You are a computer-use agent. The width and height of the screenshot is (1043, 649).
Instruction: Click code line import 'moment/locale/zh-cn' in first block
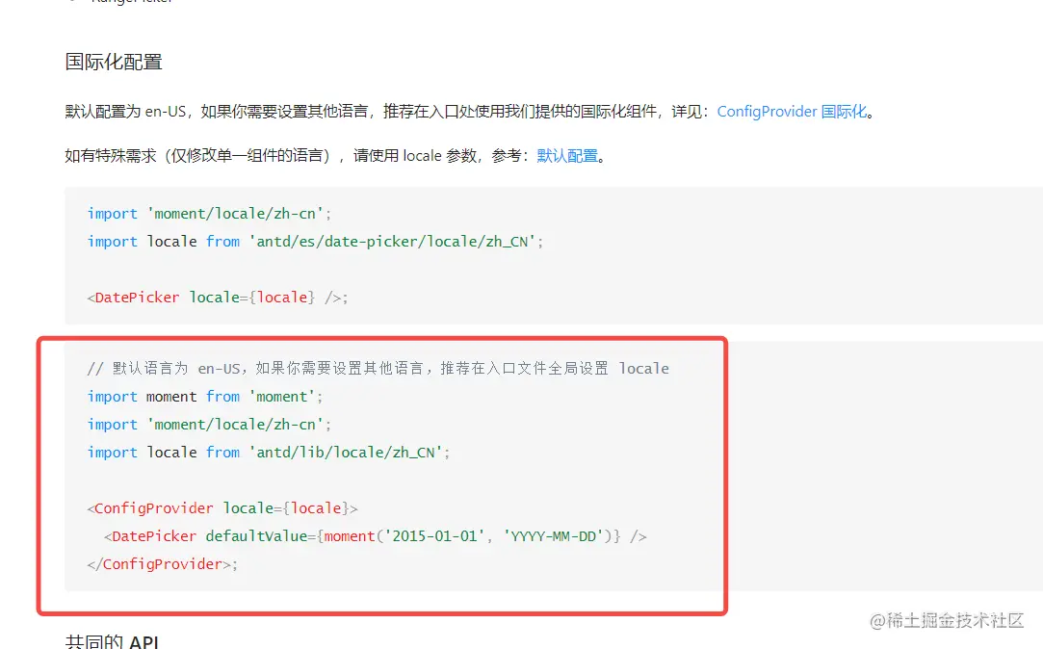click(209, 214)
